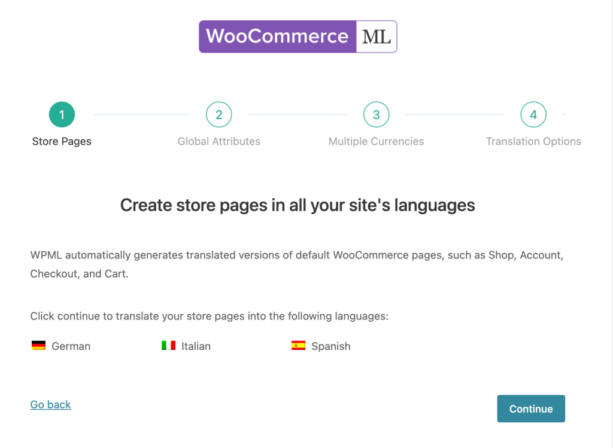613x448 pixels.
Task: Select the German language label
Action: click(x=71, y=346)
